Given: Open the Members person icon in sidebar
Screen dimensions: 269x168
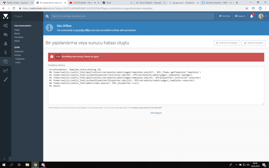Looking at the screenshot, I should click(5, 43).
